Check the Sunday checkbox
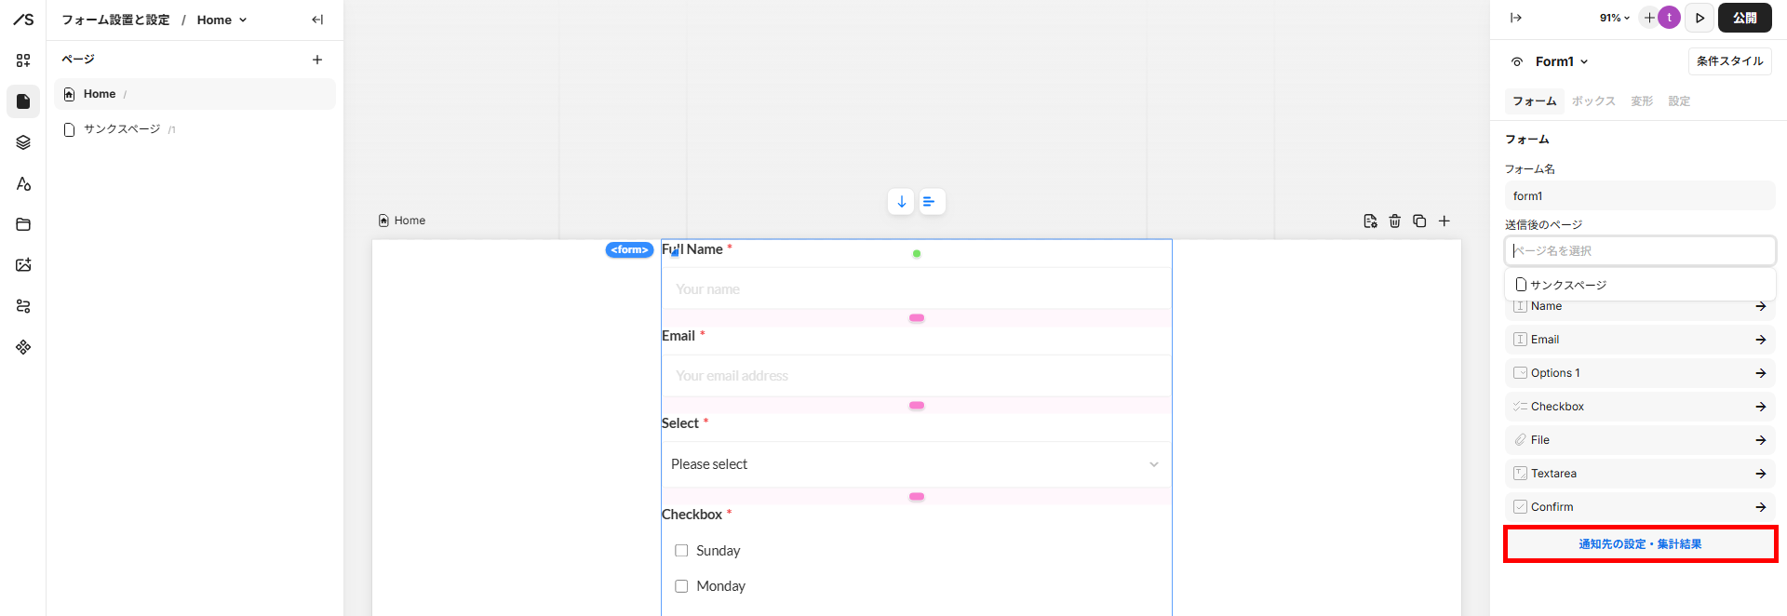This screenshot has height=616, width=1787. 681,551
